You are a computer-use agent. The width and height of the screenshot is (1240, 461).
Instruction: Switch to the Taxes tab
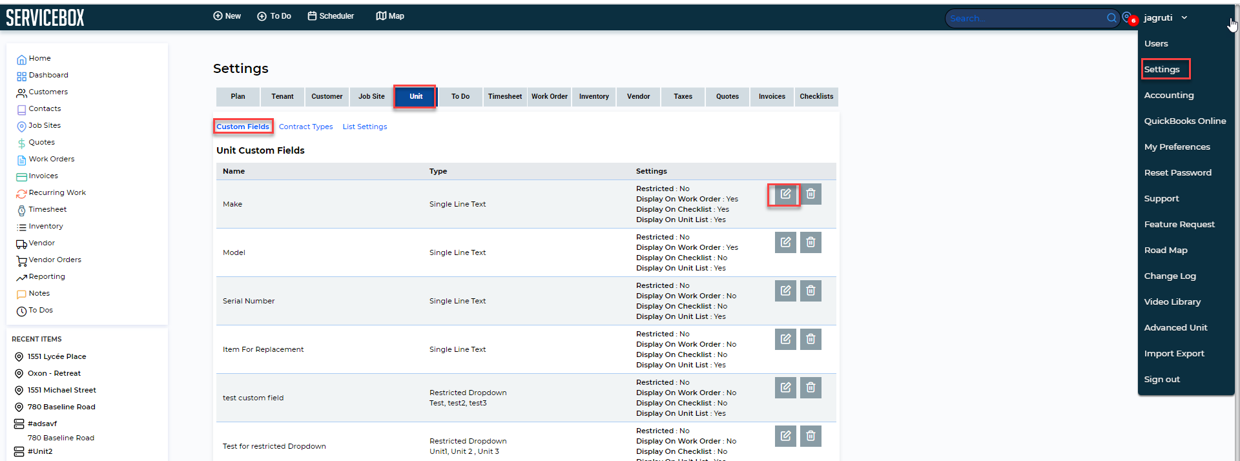[683, 97]
